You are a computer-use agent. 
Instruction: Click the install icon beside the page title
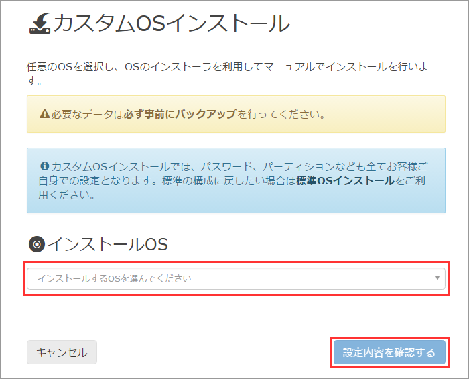point(40,23)
